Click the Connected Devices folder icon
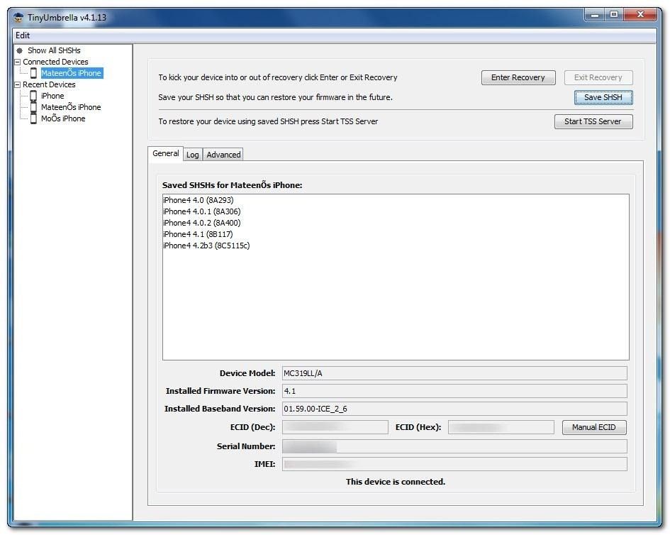This screenshot has width=670, height=535. [x=18, y=62]
